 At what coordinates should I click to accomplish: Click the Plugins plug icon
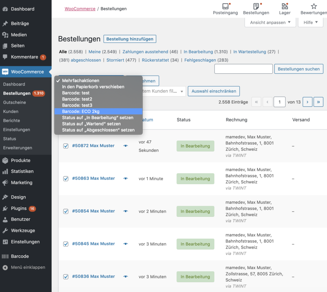click(x=5, y=208)
